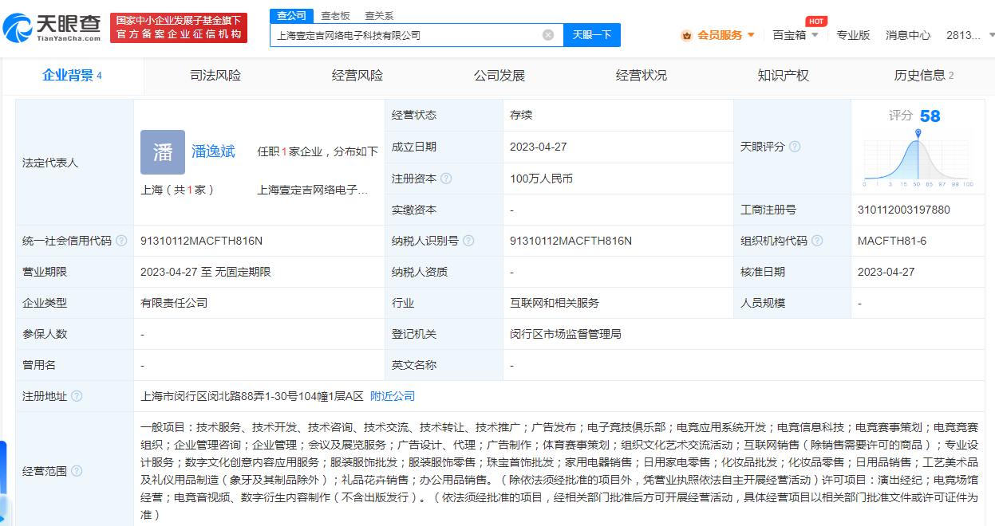This screenshot has width=995, height=526.
Task: Switch to the 查公司 search tab
Action: 290,15
